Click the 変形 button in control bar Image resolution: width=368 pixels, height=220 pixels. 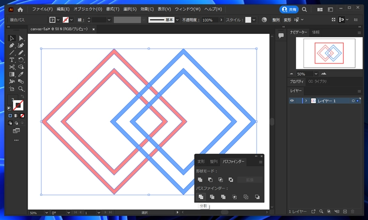pyautogui.click(x=287, y=20)
